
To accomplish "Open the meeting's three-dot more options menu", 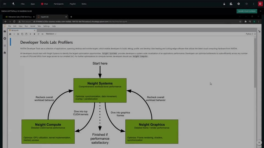I will click(254, 4).
